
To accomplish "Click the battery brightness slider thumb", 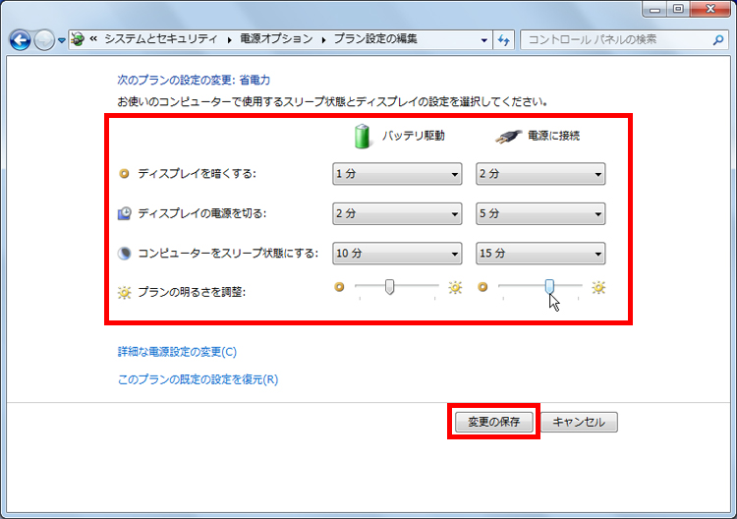I will (x=389, y=287).
